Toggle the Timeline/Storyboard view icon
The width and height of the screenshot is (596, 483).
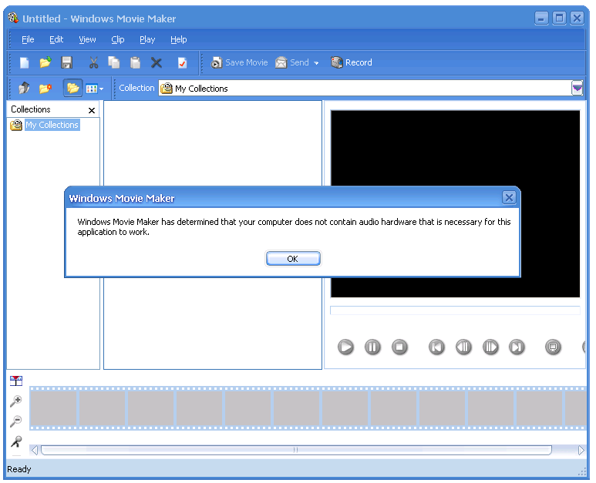(x=16, y=381)
